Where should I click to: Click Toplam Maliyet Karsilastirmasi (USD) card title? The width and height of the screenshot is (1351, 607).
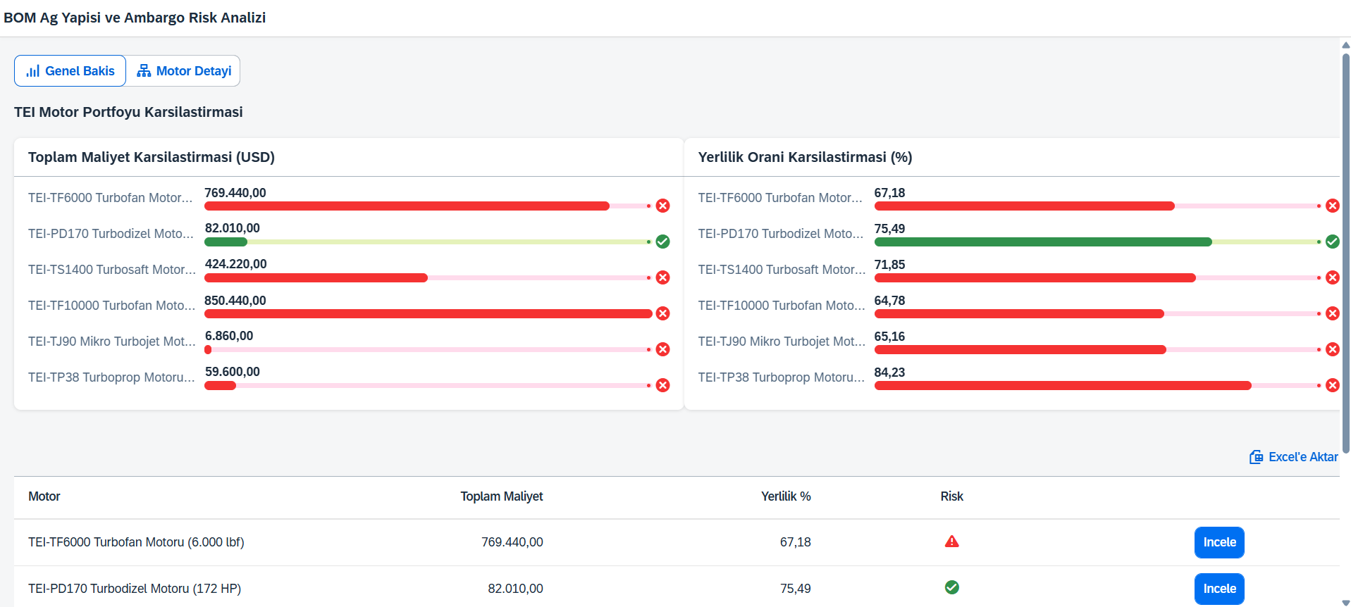click(152, 157)
